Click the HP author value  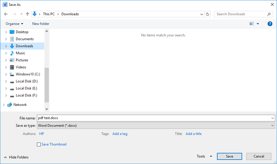coord(42,134)
